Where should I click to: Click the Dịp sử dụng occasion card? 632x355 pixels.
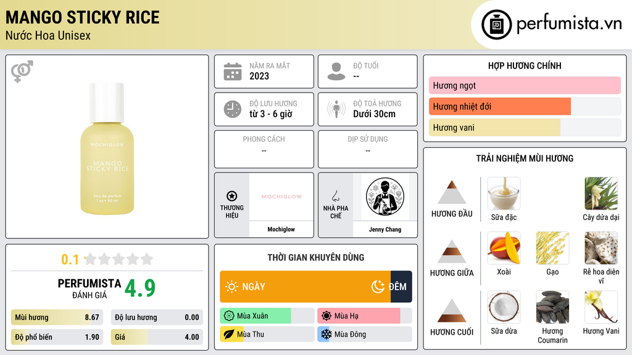coord(368,149)
